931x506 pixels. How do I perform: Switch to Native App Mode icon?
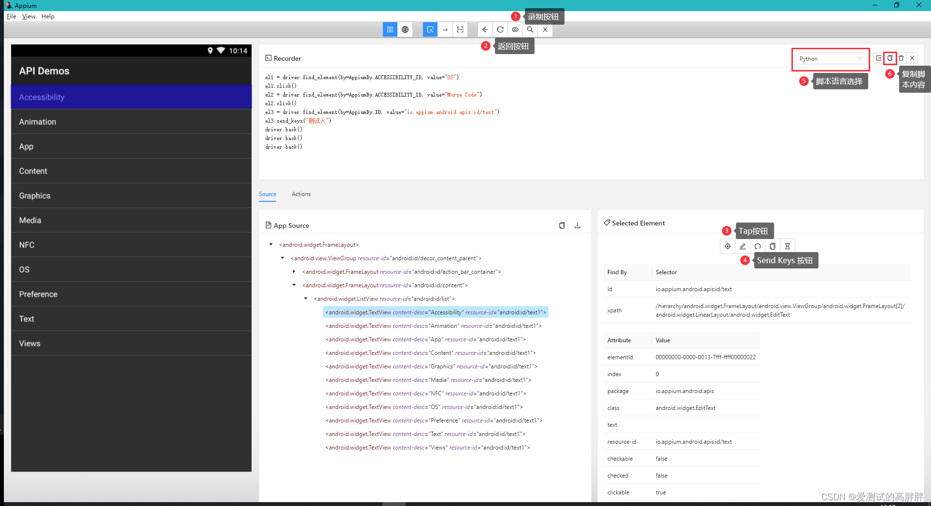click(390, 29)
